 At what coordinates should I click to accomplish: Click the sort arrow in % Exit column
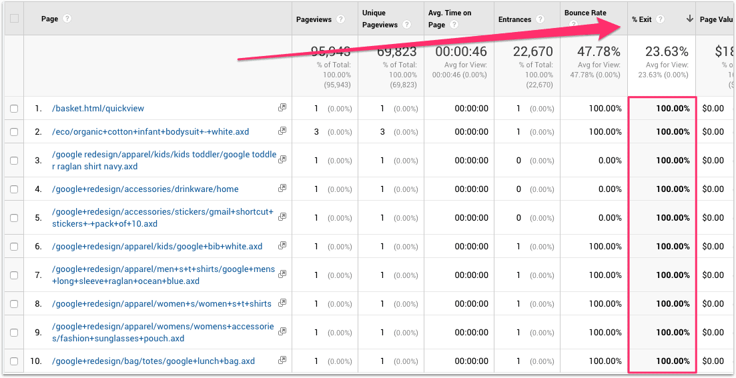[689, 19]
